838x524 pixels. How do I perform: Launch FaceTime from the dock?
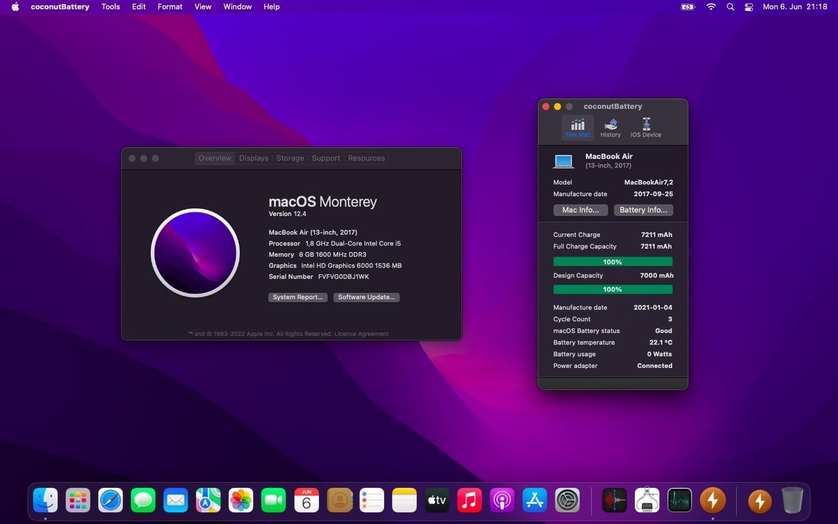pyautogui.click(x=273, y=500)
